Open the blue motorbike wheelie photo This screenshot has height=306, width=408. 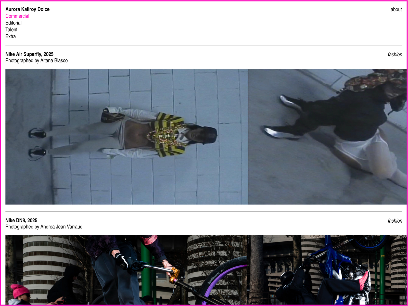click(327, 270)
